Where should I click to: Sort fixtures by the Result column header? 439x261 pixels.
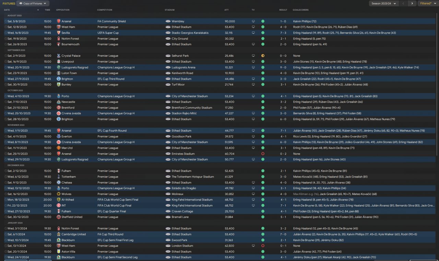click(x=283, y=10)
